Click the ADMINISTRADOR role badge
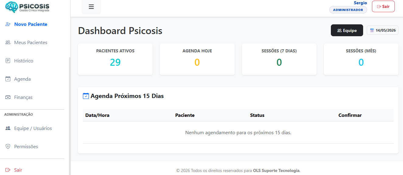The height and width of the screenshot is (175, 403). click(x=348, y=10)
